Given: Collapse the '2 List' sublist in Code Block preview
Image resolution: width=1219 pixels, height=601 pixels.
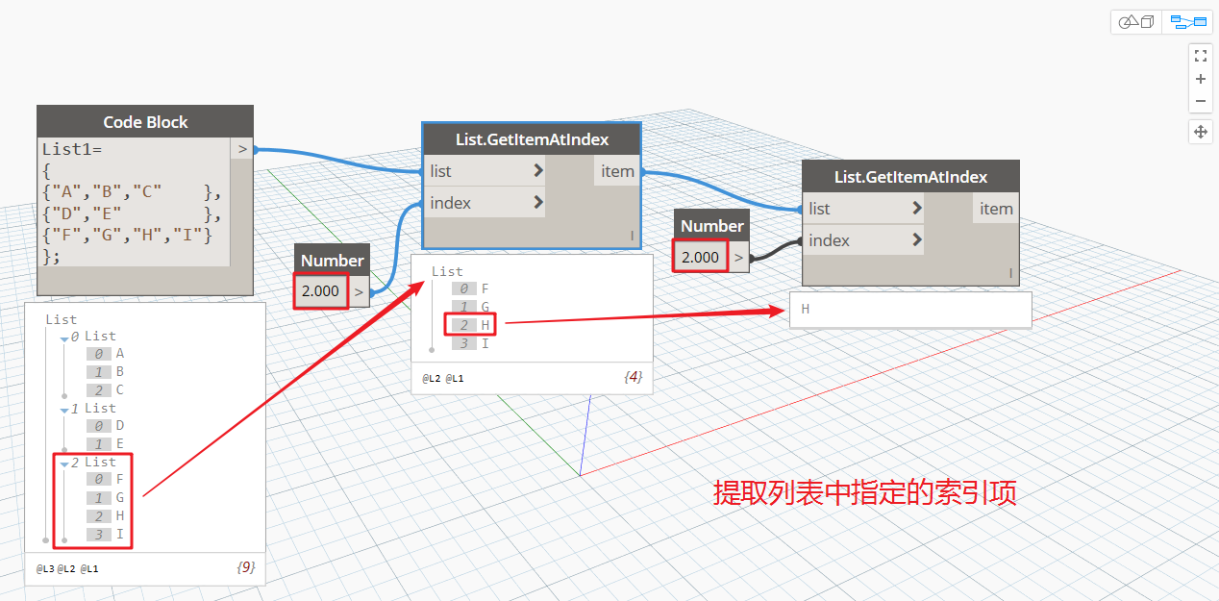Looking at the screenshot, I should pyautogui.click(x=65, y=463).
